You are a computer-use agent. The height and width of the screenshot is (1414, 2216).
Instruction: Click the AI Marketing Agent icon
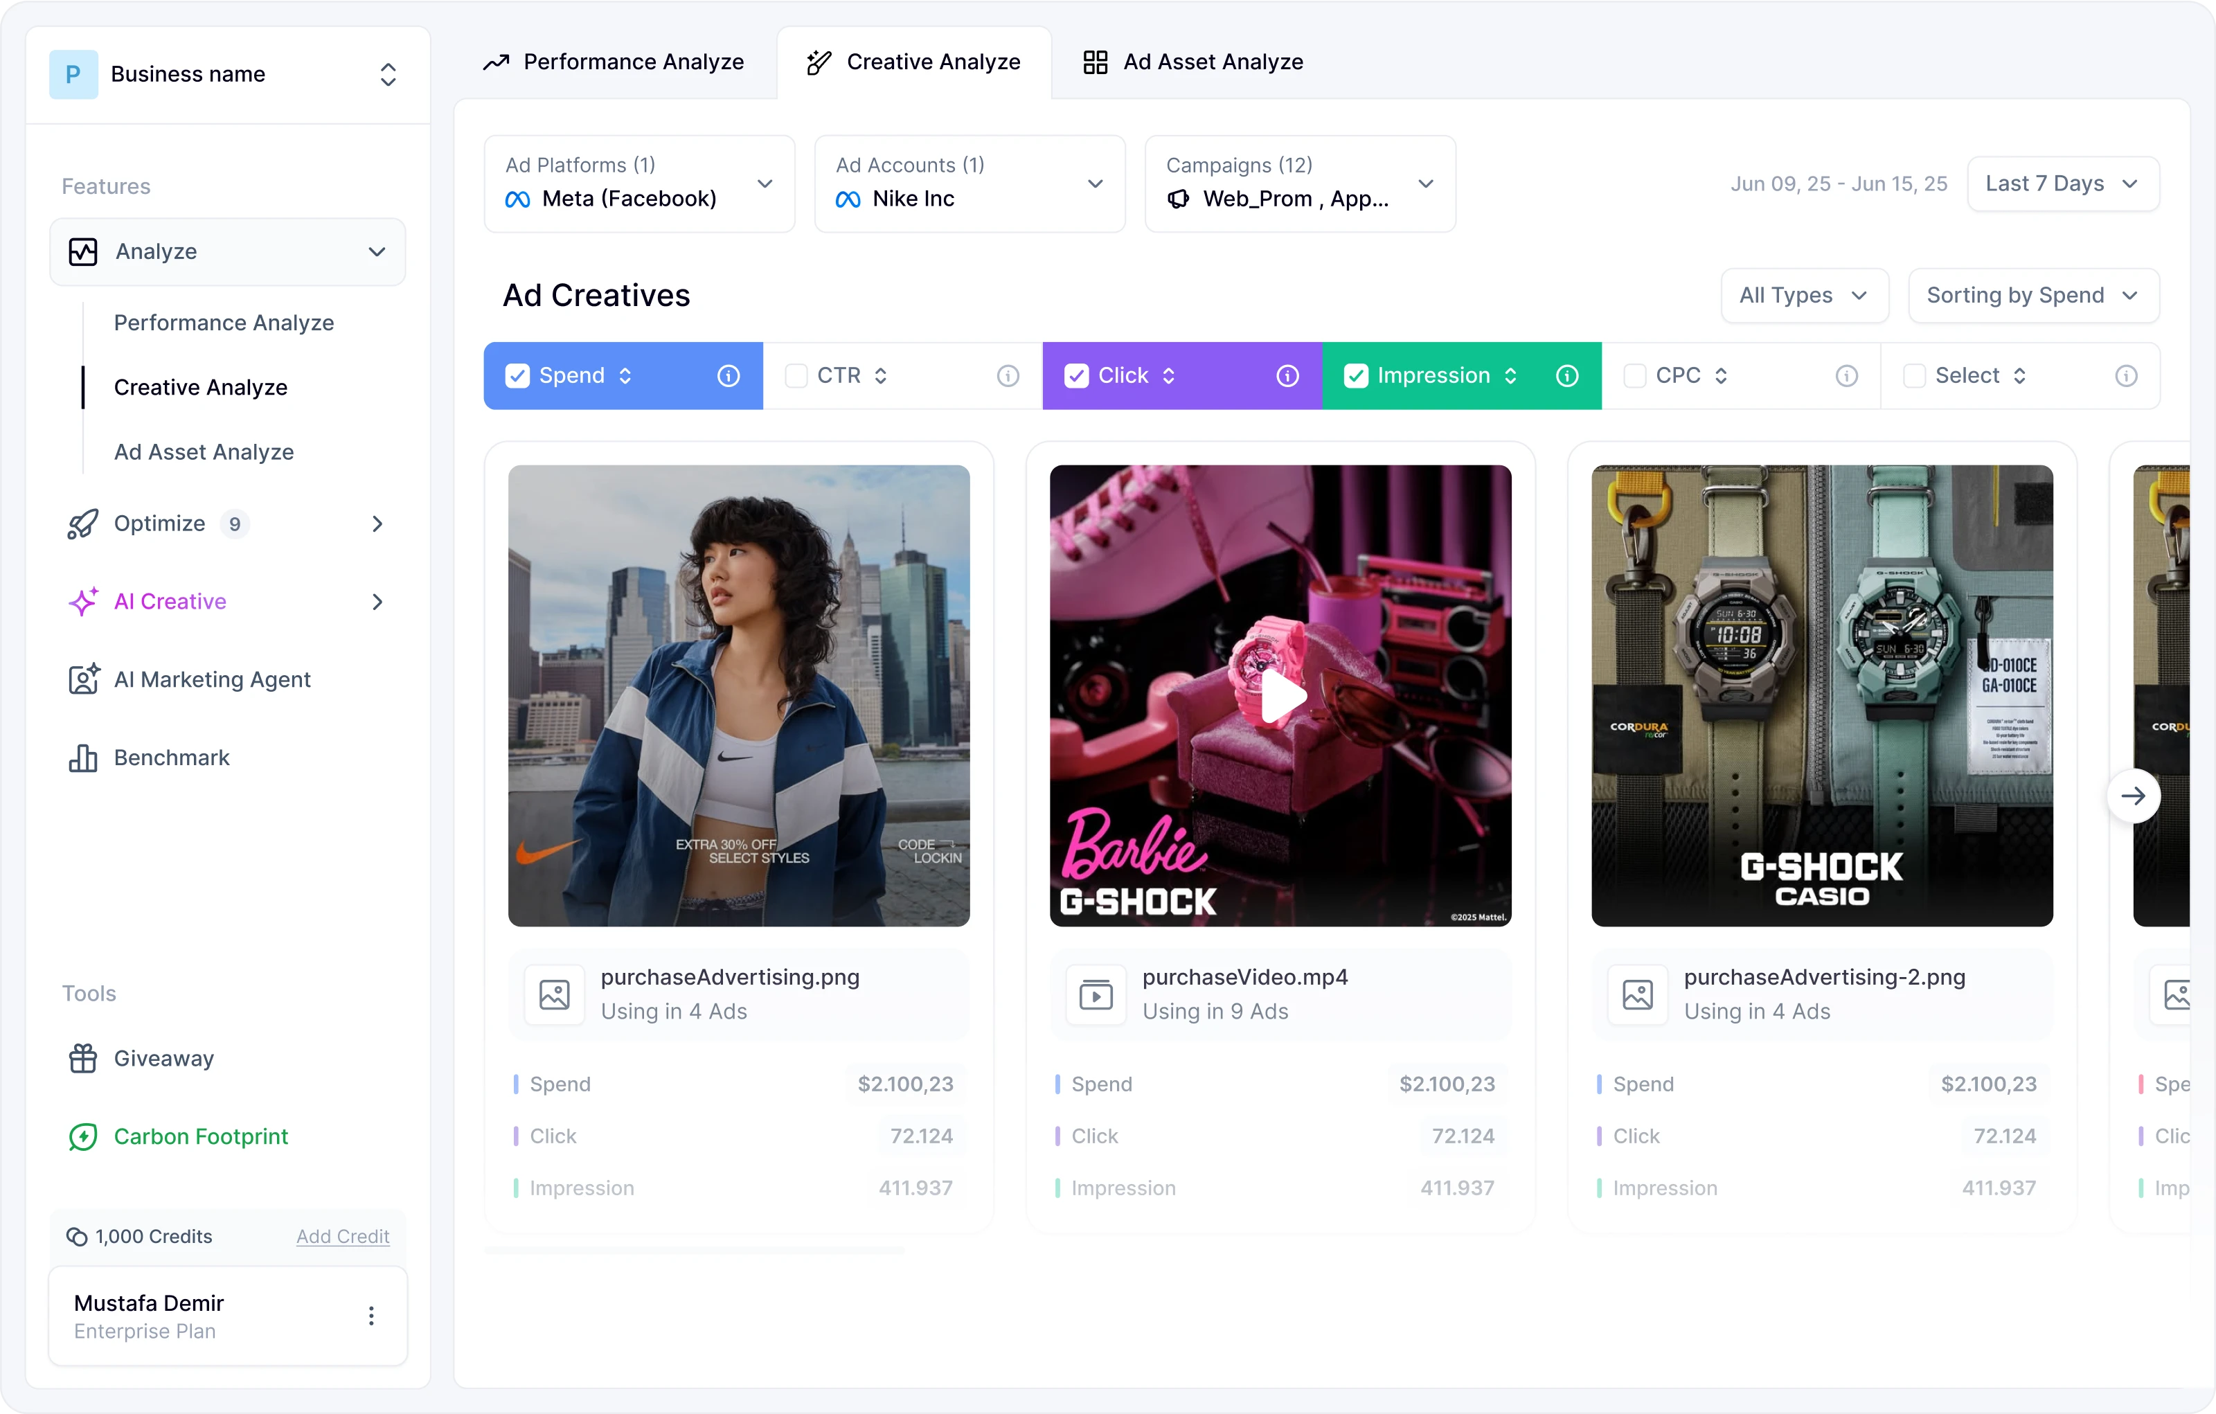[x=83, y=680]
